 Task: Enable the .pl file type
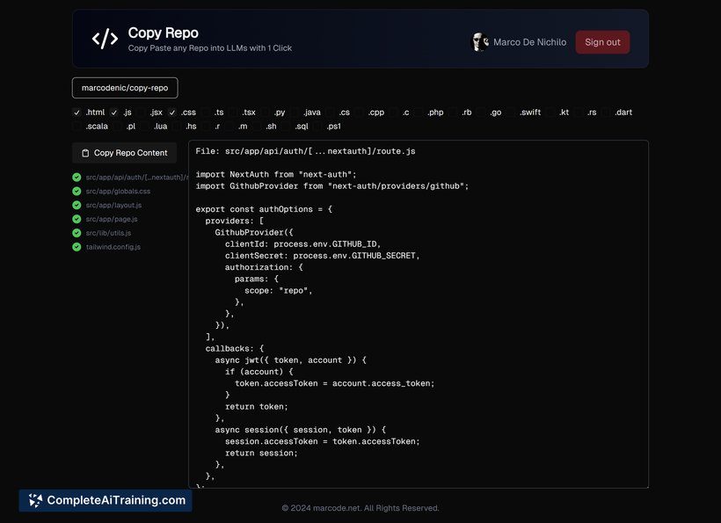point(118,127)
